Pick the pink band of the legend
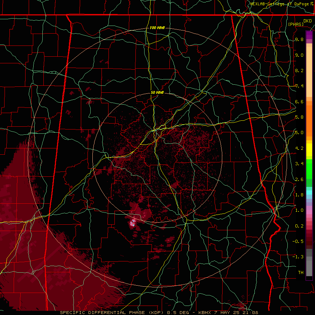The width and height of the screenshot is (315, 315). (309, 212)
